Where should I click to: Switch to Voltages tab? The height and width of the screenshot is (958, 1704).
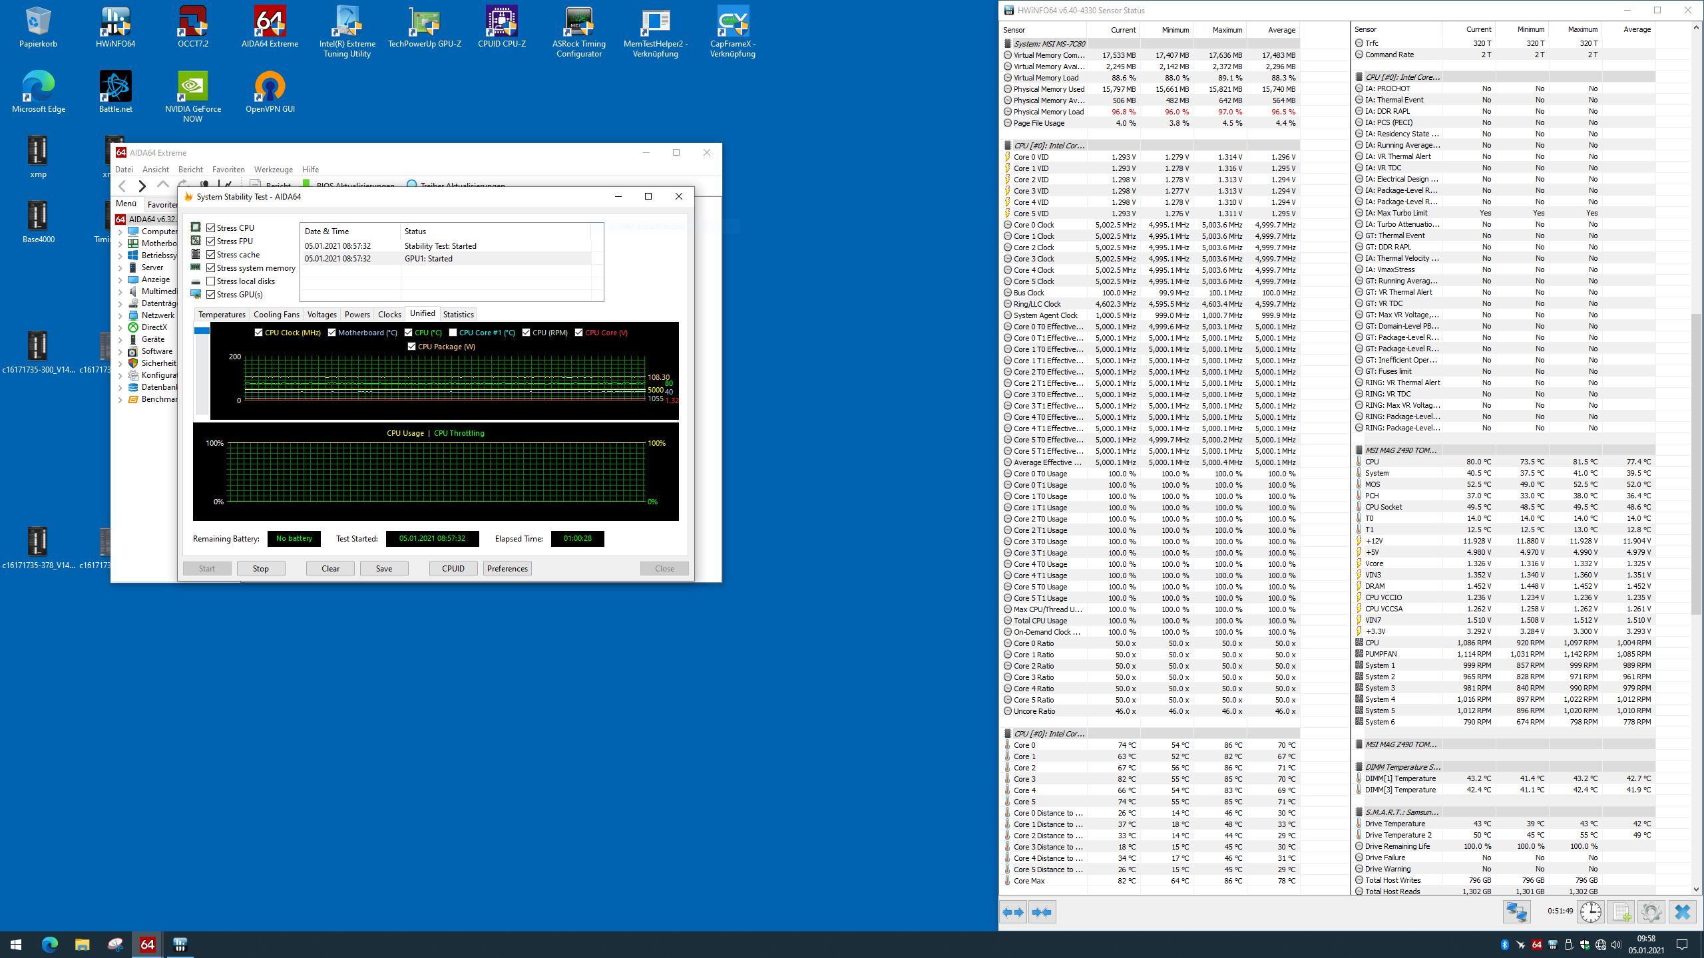tap(321, 314)
